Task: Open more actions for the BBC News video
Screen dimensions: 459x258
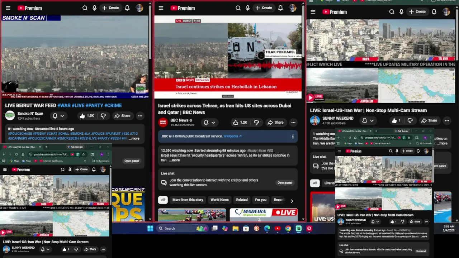Action: (293, 123)
